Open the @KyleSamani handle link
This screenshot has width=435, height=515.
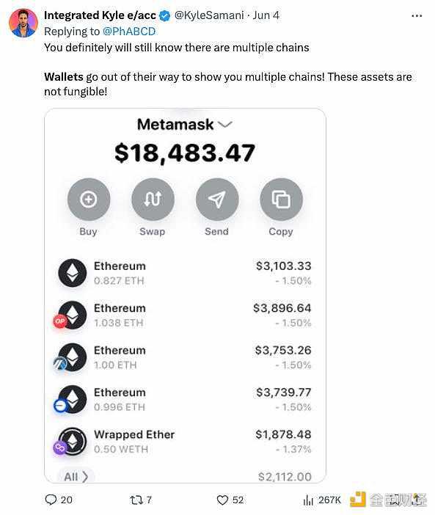[209, 15]
